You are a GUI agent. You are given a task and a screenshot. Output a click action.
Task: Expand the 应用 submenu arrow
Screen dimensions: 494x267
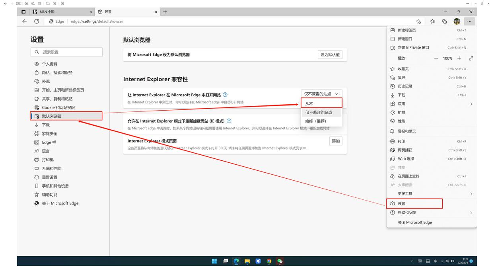(x=471, y=103)
